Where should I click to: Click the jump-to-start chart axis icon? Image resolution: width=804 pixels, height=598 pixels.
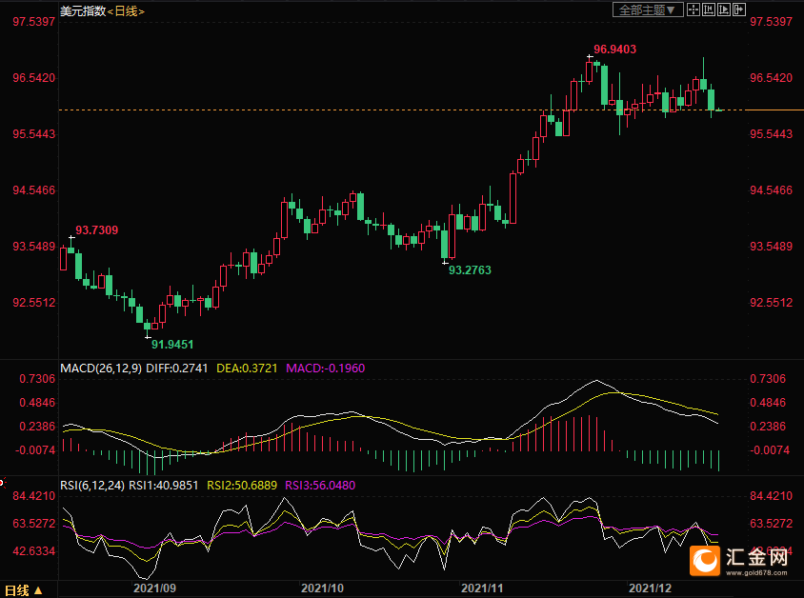click(x=709, y=10)
